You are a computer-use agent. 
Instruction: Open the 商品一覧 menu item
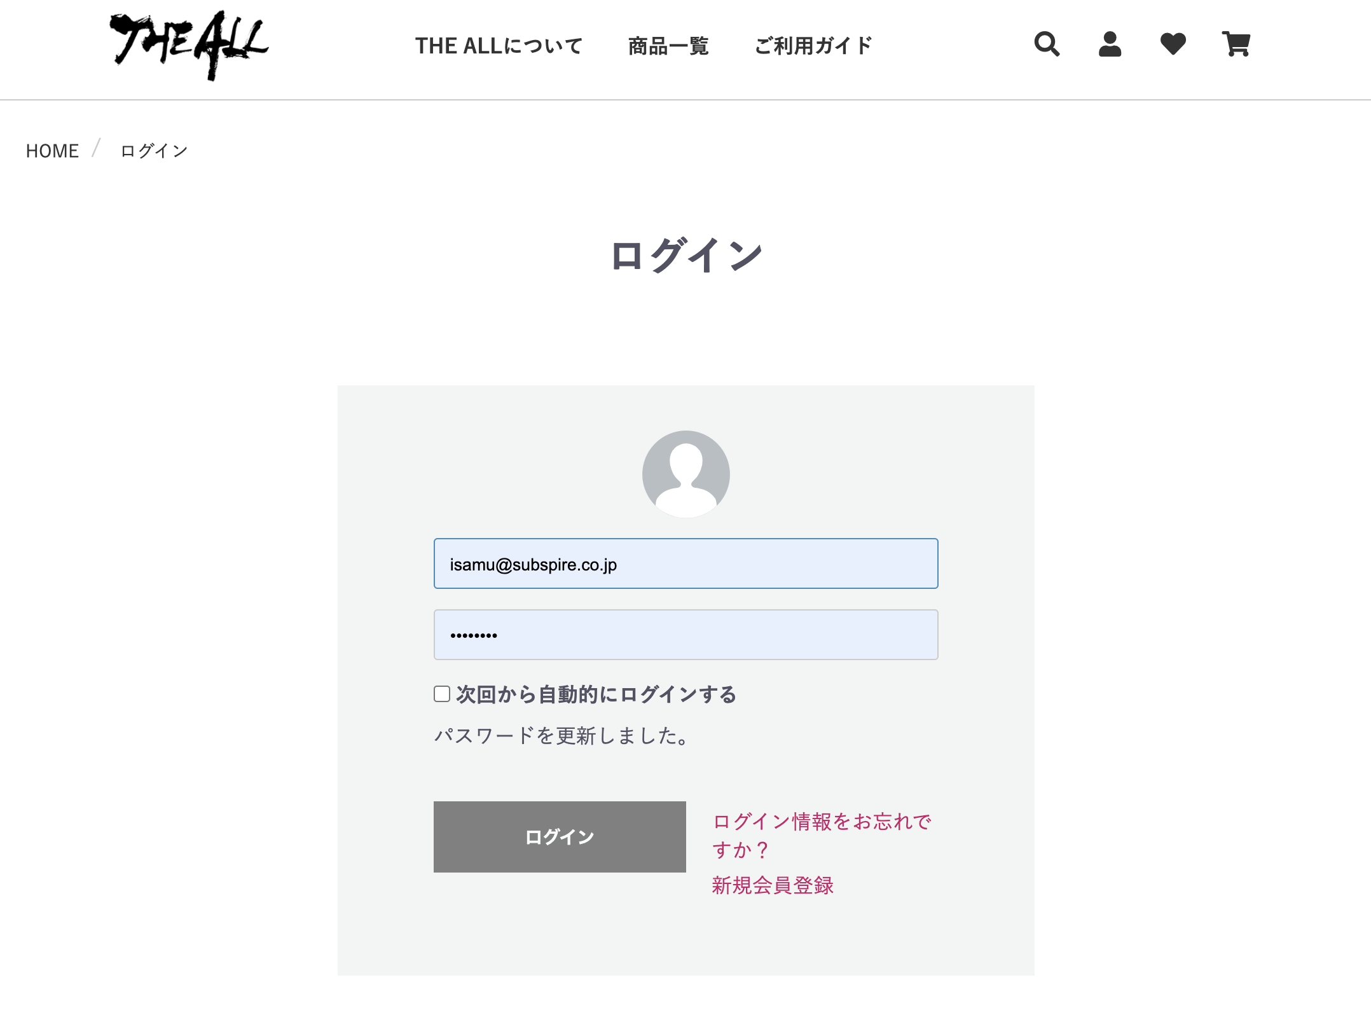pos(668,46)
